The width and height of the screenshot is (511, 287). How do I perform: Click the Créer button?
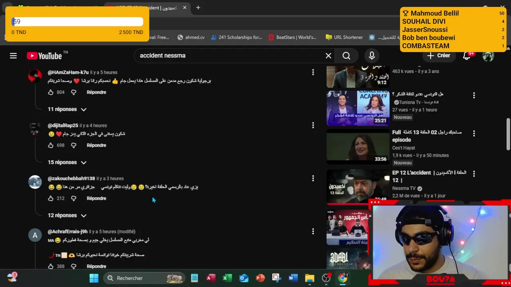(438, 55)
